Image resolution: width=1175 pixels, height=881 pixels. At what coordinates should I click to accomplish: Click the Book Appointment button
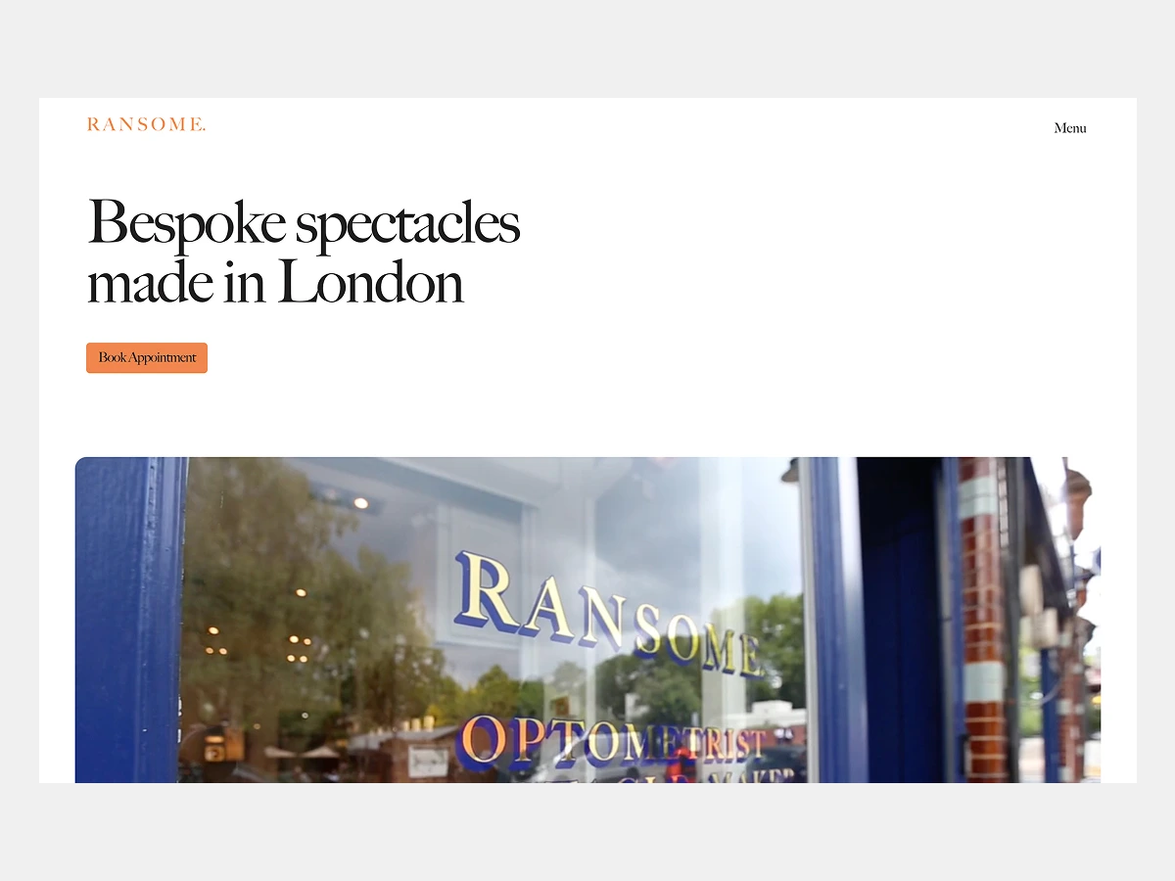tap(147, 357)
